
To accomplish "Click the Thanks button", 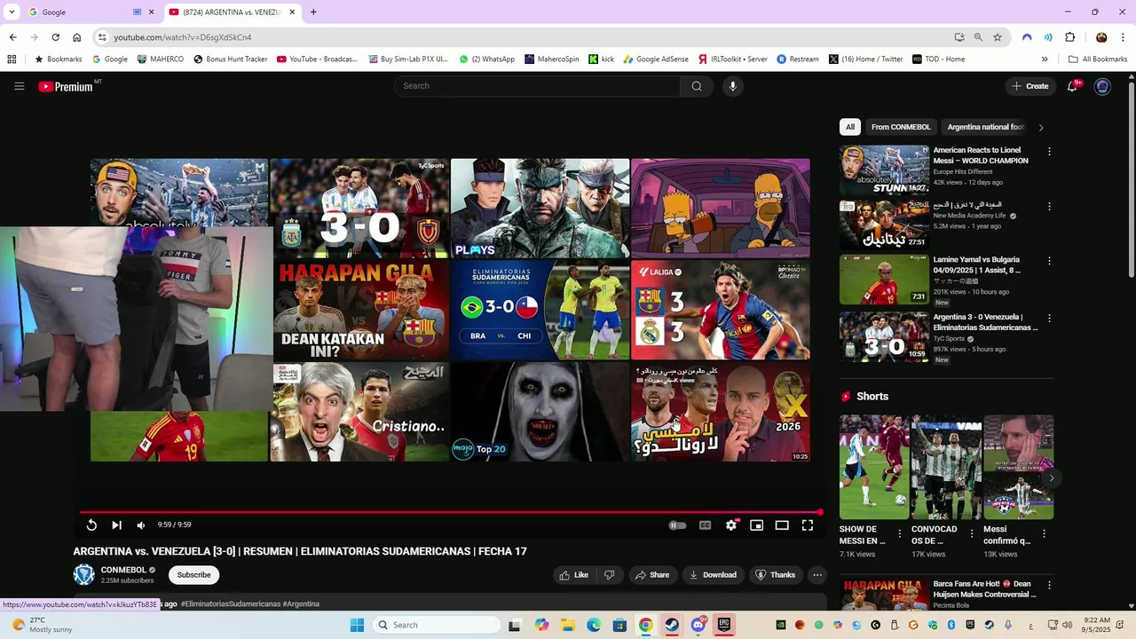I will pyautogui.click(x=776, y=575).
